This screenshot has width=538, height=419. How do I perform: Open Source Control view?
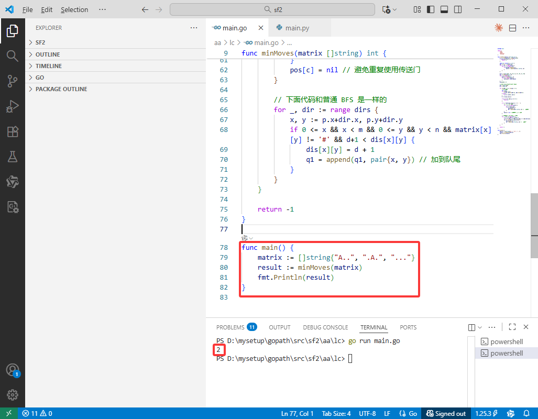13,81
